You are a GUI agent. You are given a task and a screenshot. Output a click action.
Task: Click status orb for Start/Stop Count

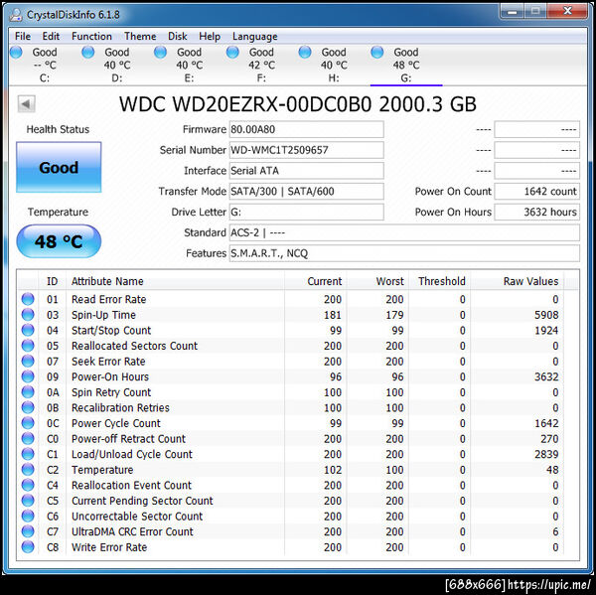coord(28,330)
